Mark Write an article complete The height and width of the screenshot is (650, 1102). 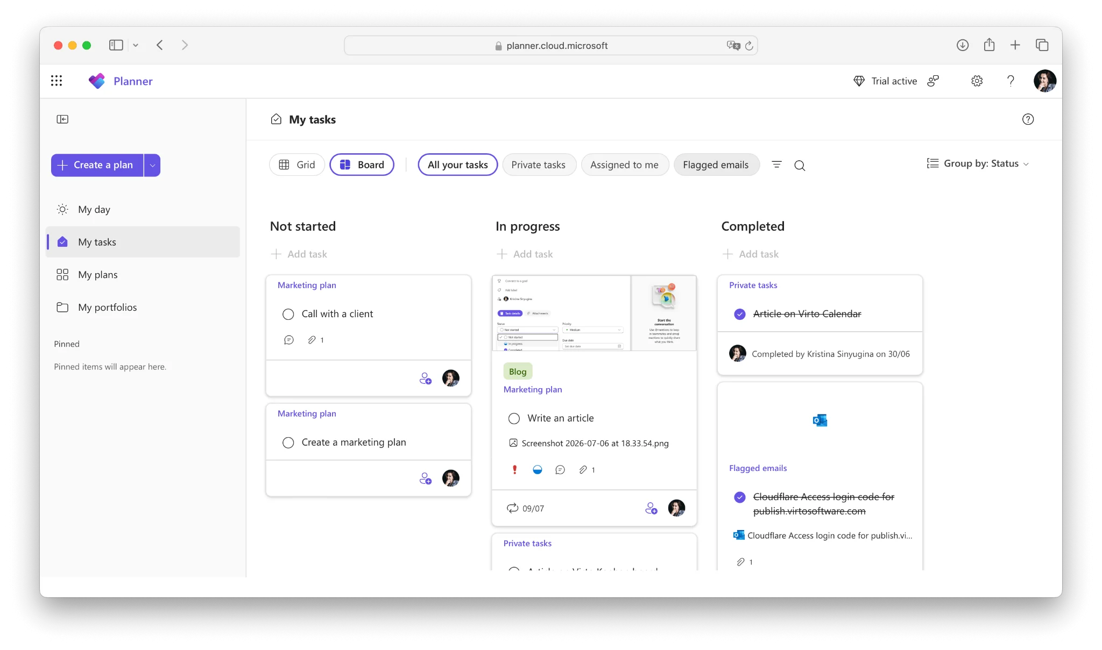pyautogui.click(x=514, y=418)
